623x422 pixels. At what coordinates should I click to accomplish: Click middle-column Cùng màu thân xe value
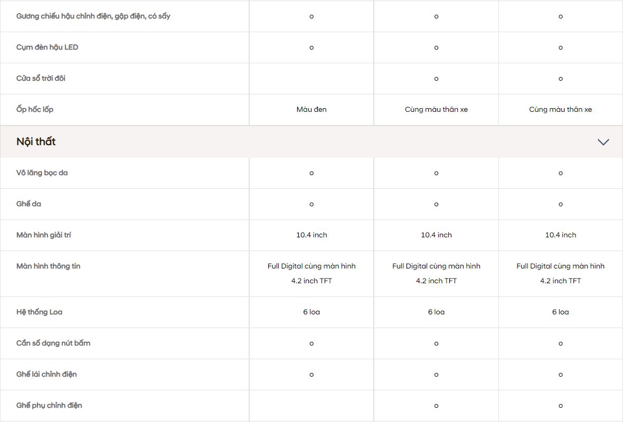point(436,110)
